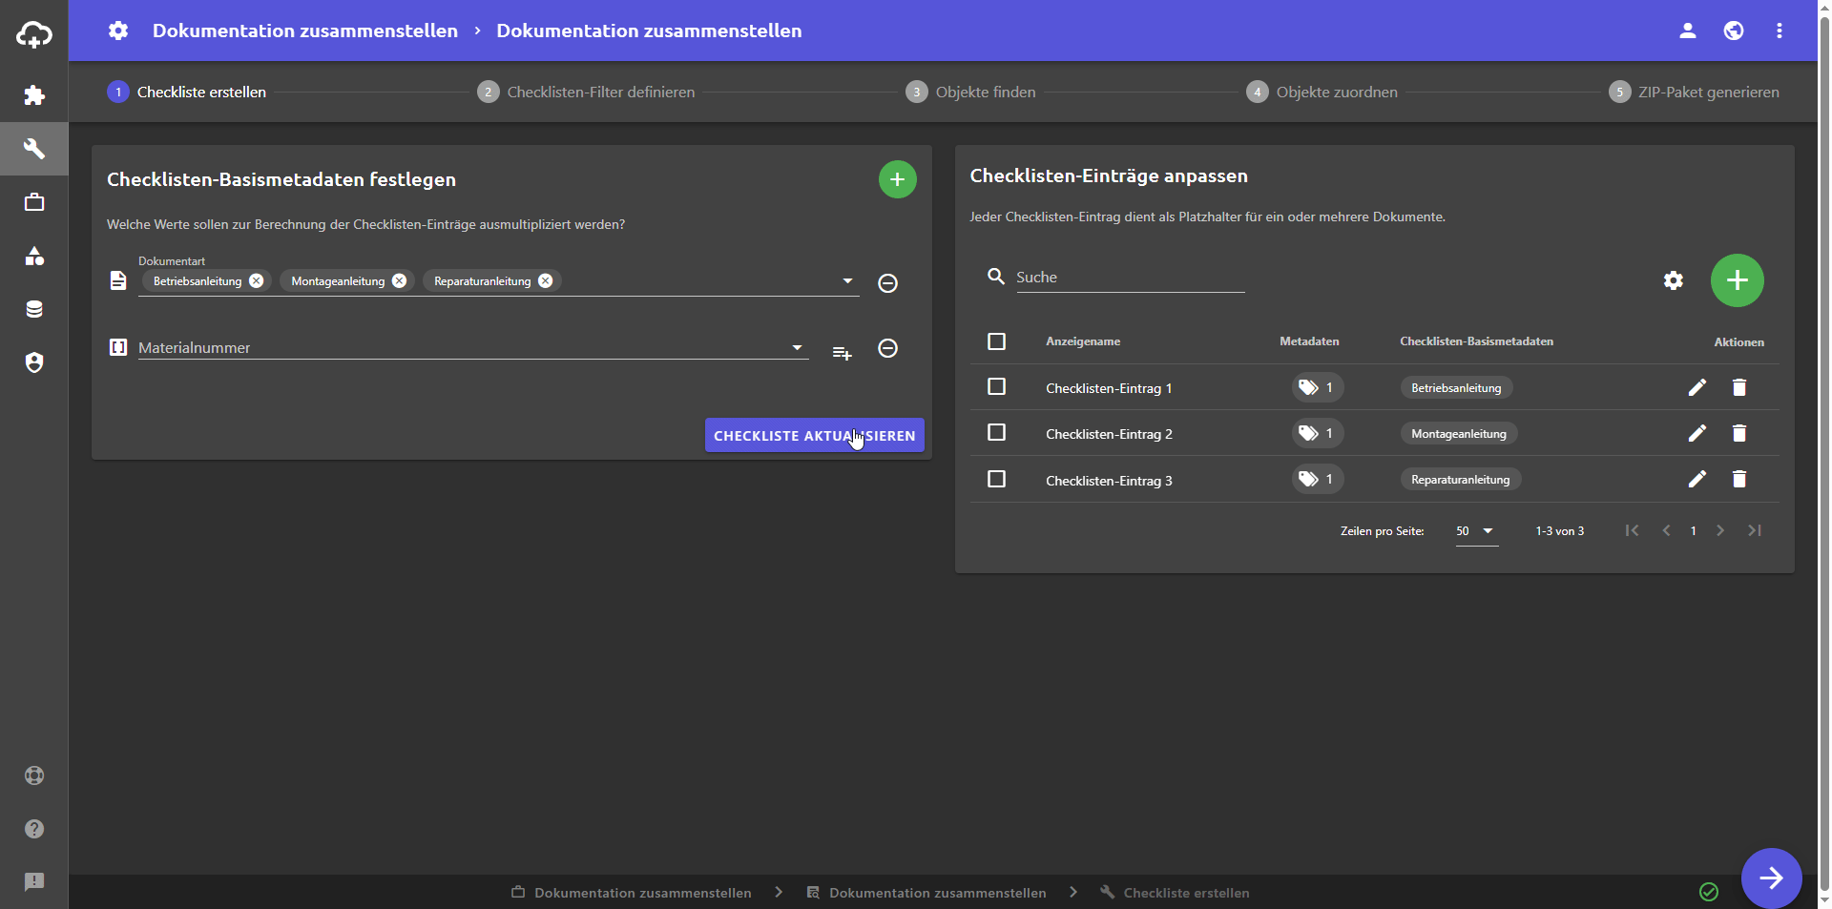Tick the checkbox for Checklisten-Eintrag 1
Screen dimensions: 1832x909
pos(996,387)
